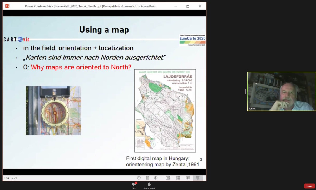Switch to Normal view
The width and height of the screenshot is (316, 190).
168,178
